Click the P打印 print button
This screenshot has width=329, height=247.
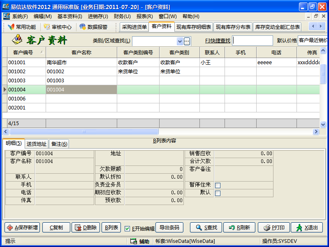(273, 228)
